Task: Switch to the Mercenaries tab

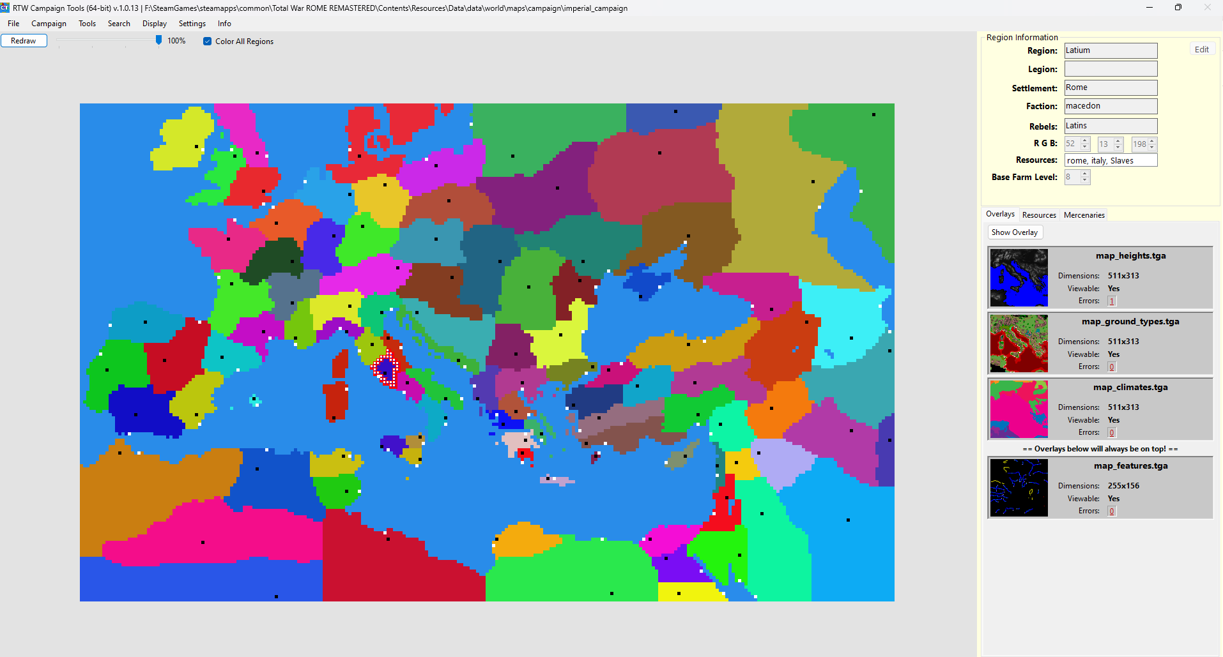Action: 1084,215
